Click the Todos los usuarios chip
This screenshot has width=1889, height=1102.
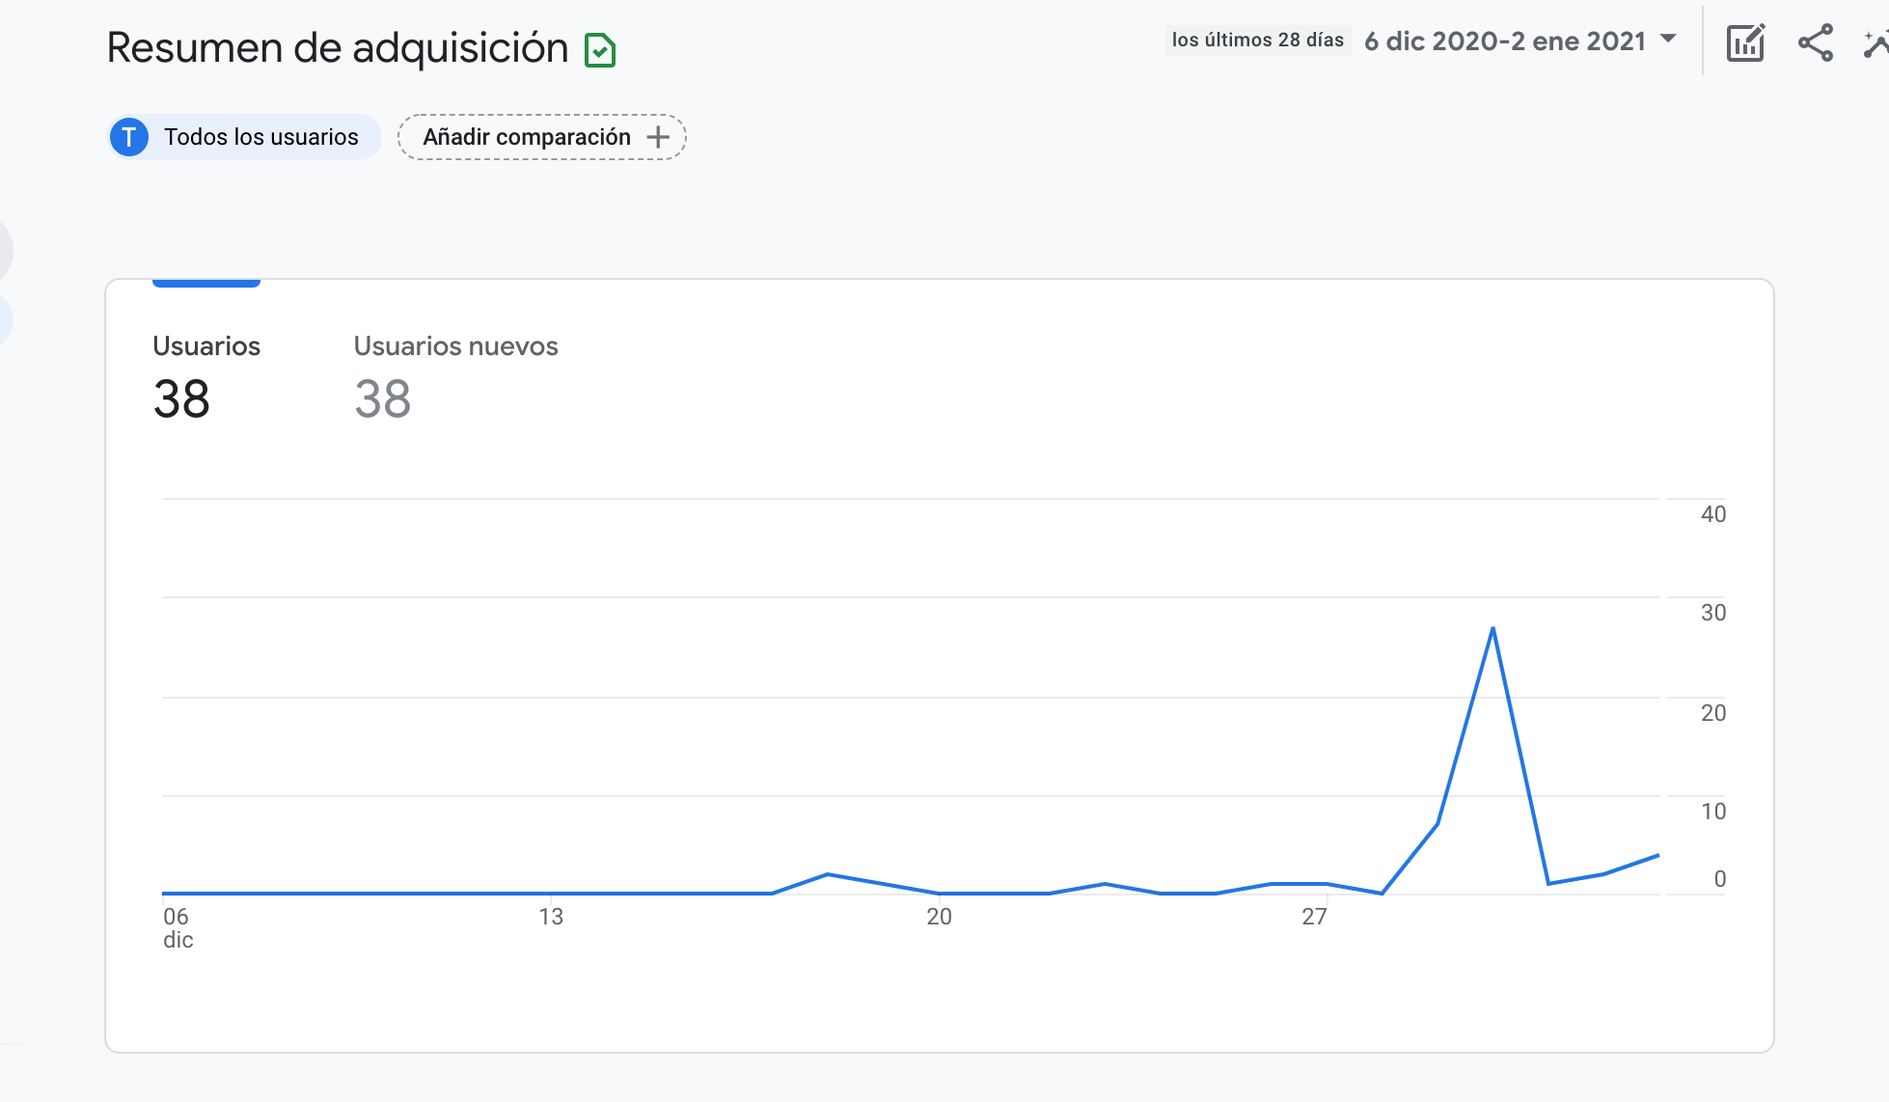(260, 137)
